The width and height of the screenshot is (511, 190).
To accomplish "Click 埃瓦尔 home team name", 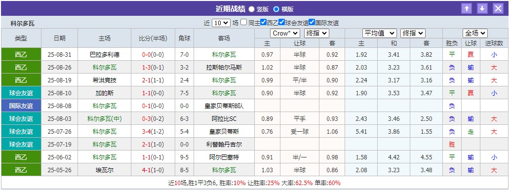I will pos(104,170).
